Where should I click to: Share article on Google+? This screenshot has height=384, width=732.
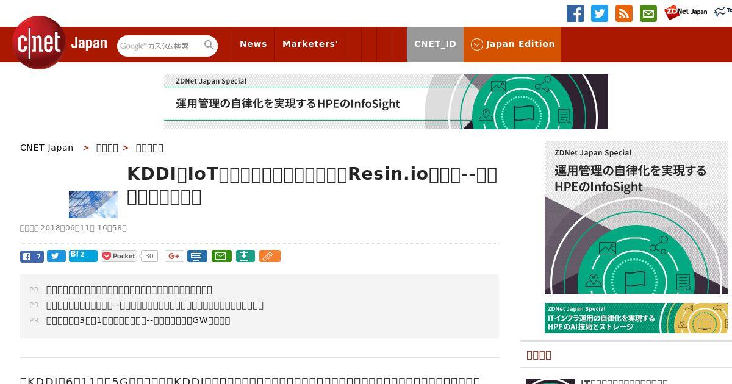(x=174, y=256)
